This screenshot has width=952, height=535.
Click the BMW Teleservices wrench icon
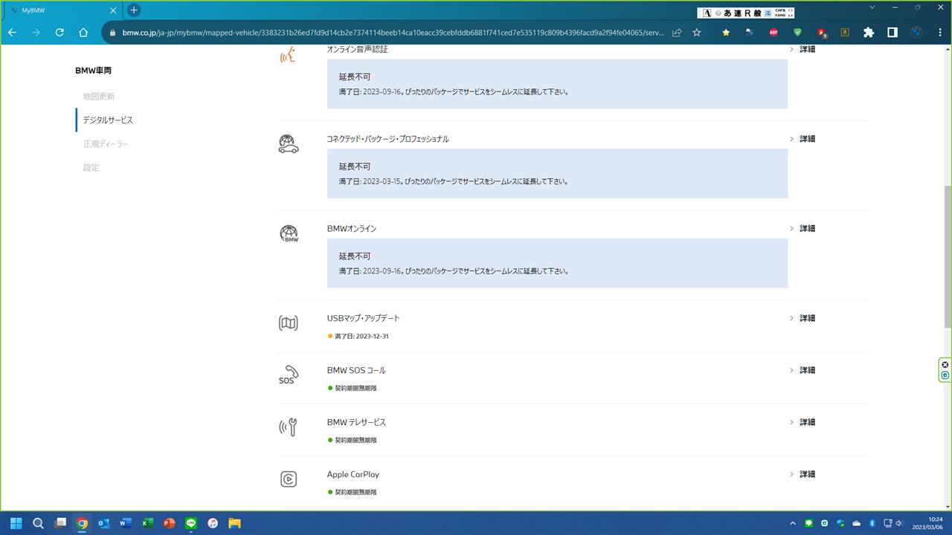(289, 427)
